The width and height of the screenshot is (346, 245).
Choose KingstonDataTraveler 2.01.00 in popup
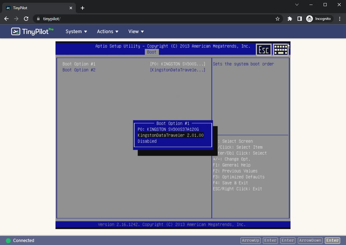pyautogui.click(x=170, y=135)
